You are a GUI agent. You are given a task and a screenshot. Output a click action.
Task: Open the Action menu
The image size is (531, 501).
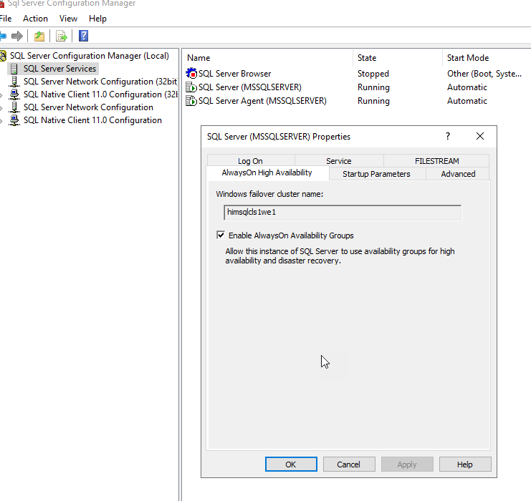pos(35,19)
